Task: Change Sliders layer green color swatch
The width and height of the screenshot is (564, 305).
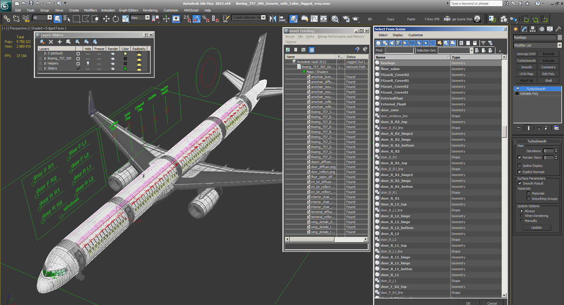Action: (x=125, y=69)
